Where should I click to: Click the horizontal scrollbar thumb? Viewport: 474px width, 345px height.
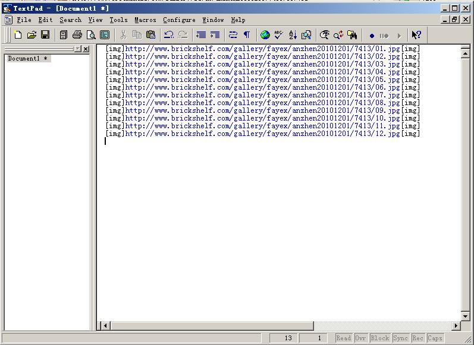click(212, 325)
